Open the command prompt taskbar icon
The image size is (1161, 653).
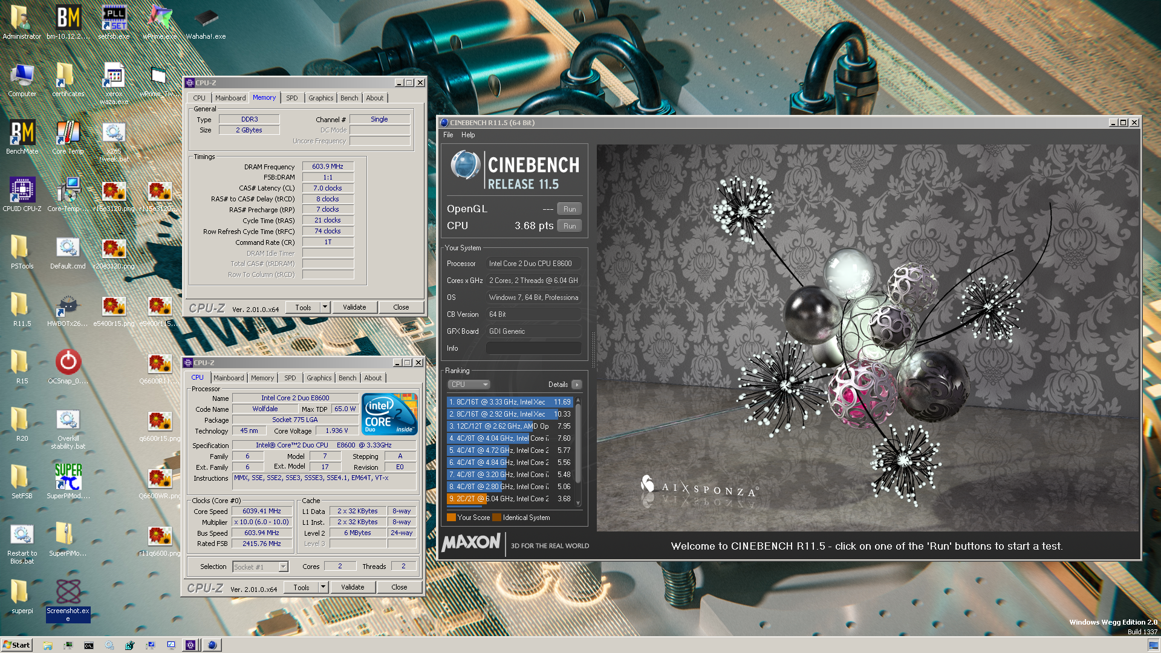(x=89, y=645)
